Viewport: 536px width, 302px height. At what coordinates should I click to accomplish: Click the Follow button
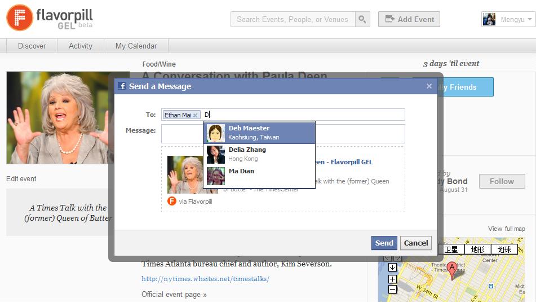pos(502,181)
